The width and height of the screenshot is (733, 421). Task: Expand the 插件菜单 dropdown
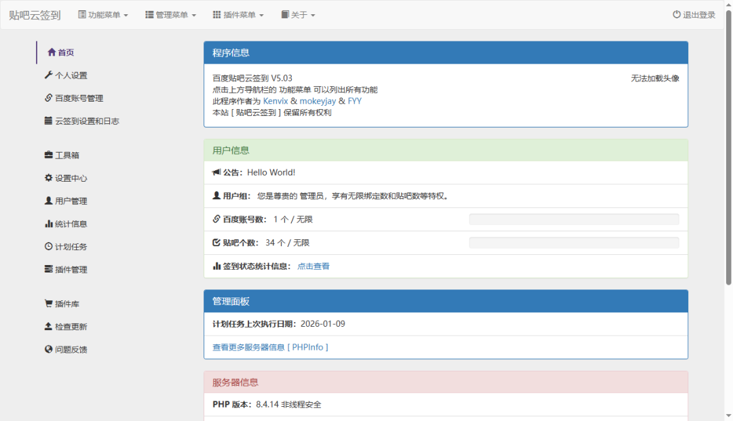(x=238, y=15)
